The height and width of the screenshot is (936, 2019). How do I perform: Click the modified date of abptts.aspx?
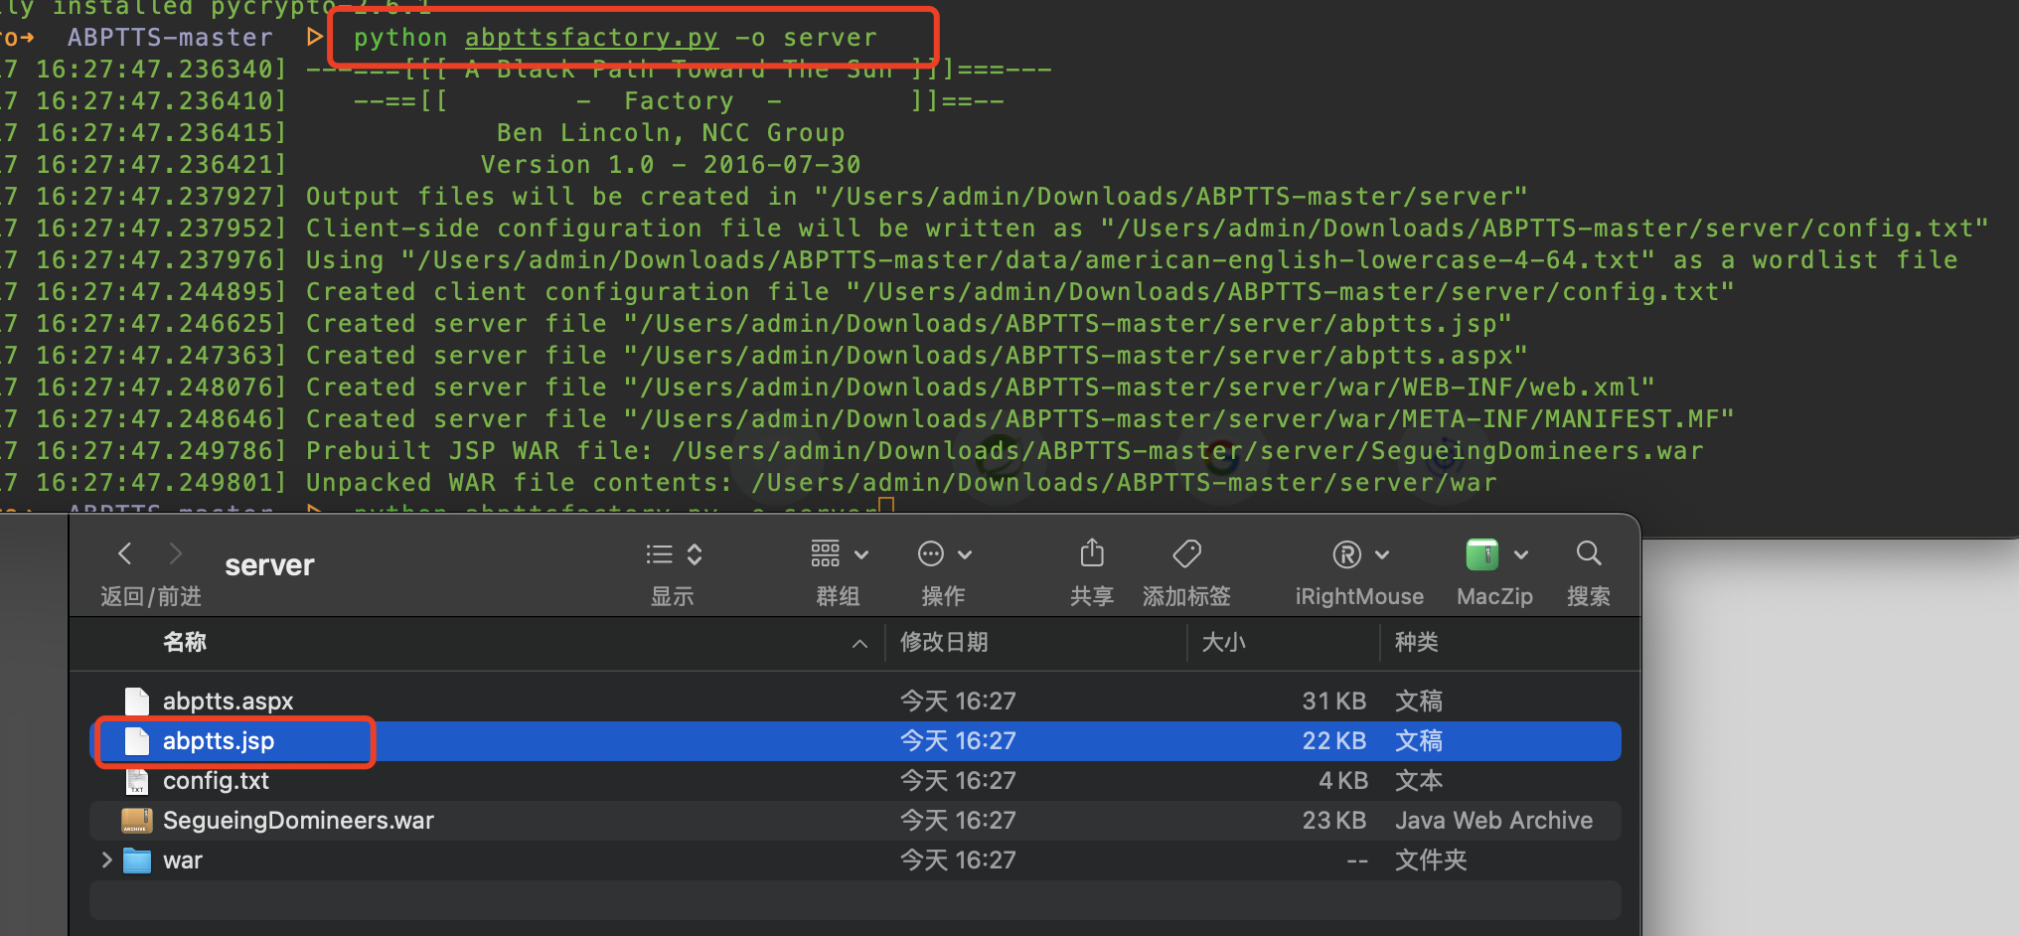pyautogui.click(x=958, y=702)
